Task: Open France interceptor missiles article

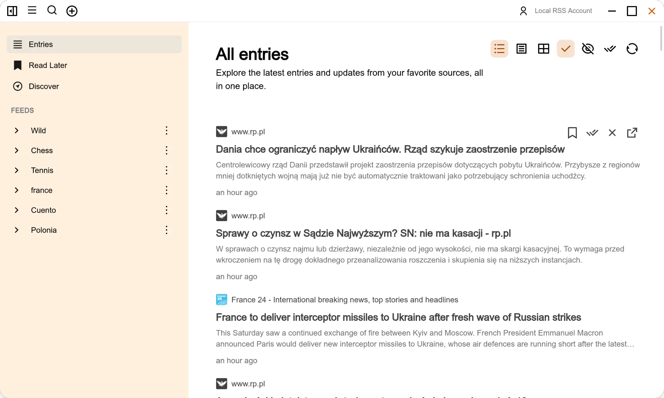Action: coord(398,317)
